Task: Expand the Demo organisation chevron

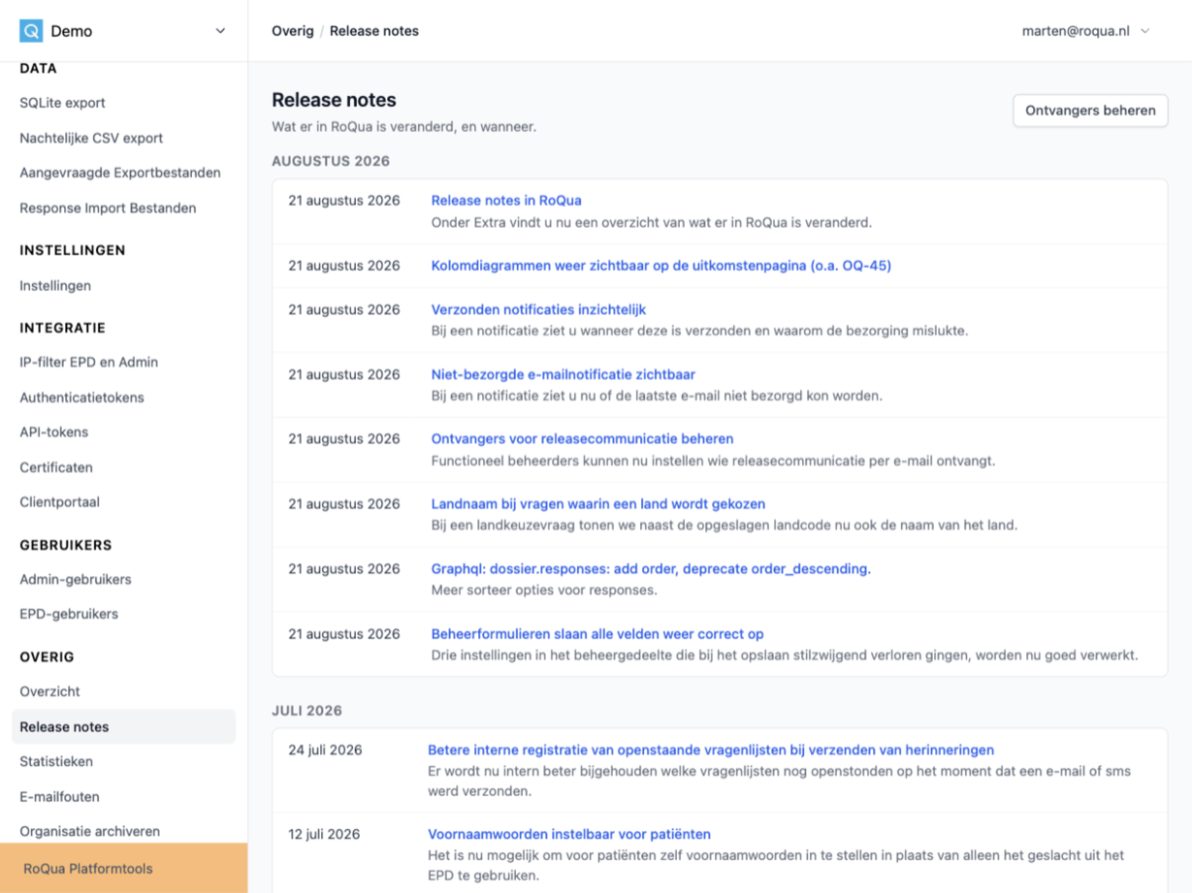Action: click(x=220, y=31)
